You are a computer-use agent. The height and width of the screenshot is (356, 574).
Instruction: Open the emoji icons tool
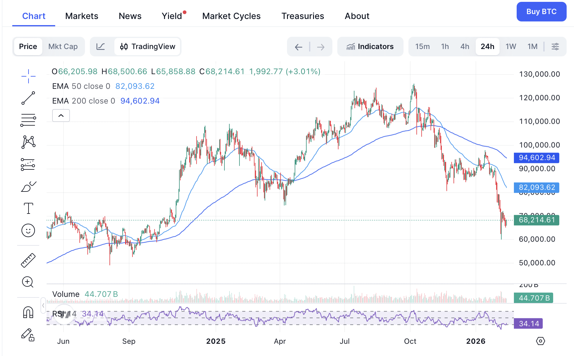click(28, 230)
